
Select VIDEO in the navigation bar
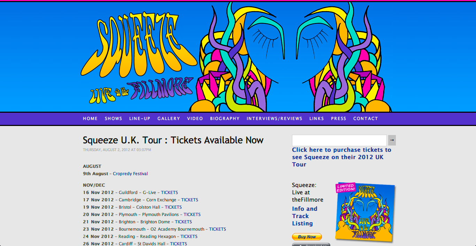point(195,119)
